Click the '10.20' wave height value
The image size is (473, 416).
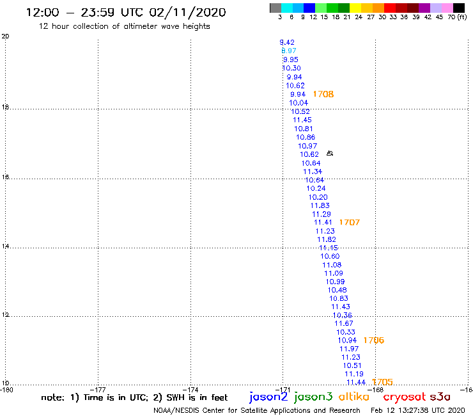pyautogui.click(x=318, y=197)
